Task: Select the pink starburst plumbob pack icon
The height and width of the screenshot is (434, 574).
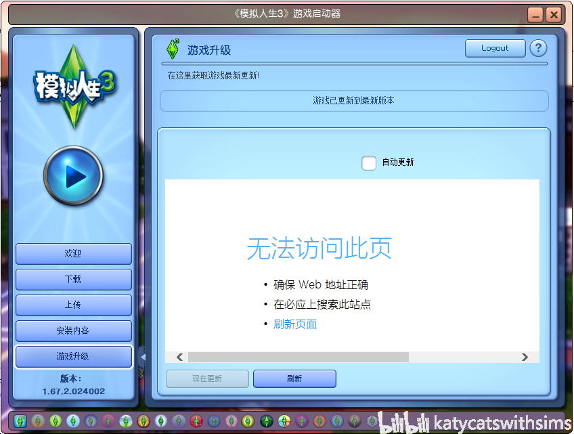Action: tap(231, 421)
